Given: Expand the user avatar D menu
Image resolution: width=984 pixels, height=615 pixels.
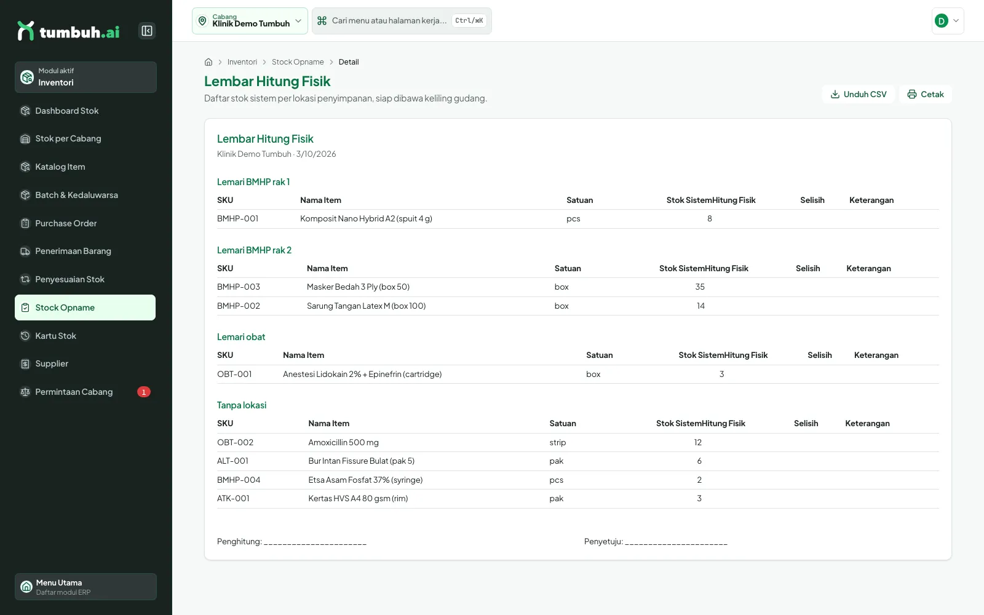Looking at the screenshot, I should click(x=948, y=21).
